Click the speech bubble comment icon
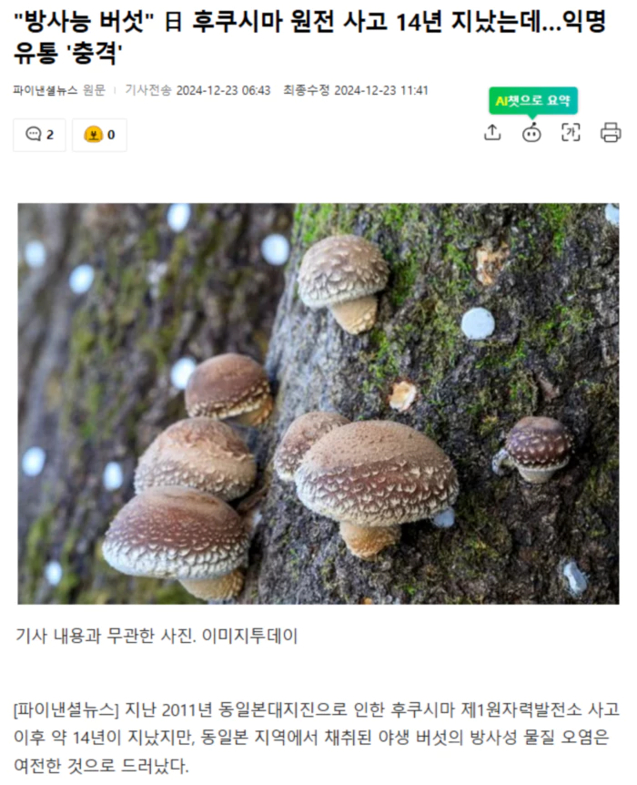This screenshot has height=785, width=637. point(34,134)
